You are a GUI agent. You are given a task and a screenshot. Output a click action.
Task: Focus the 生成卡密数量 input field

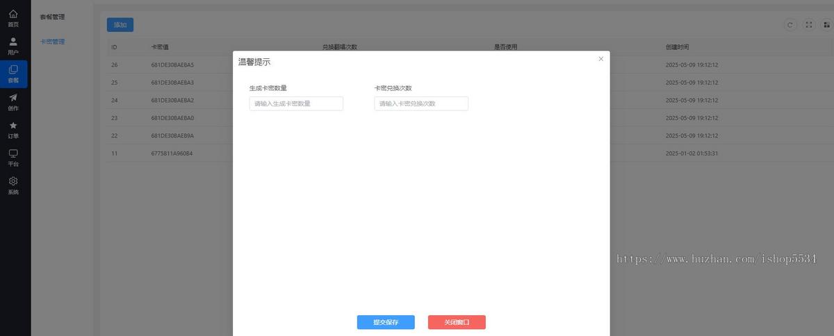pyautogui.click(x=296, y=103)
